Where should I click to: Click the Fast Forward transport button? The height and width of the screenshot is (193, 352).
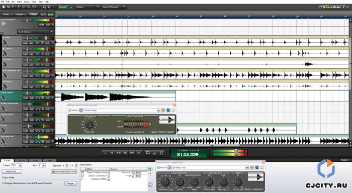pos(132,153)
